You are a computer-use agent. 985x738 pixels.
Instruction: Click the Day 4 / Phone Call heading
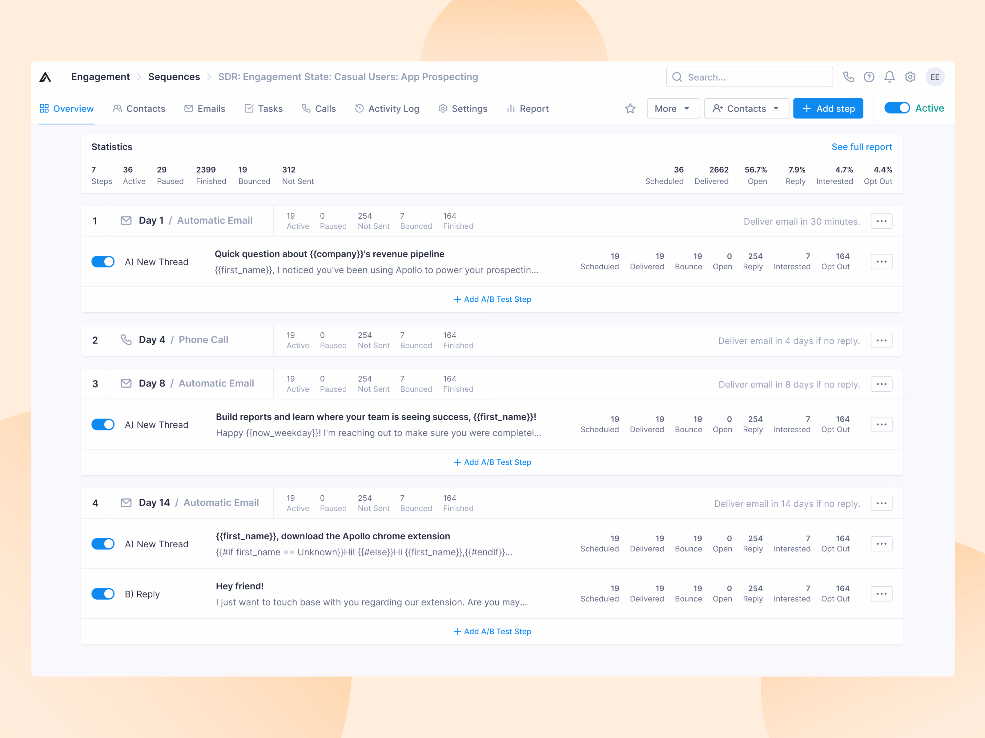(183, 340)
